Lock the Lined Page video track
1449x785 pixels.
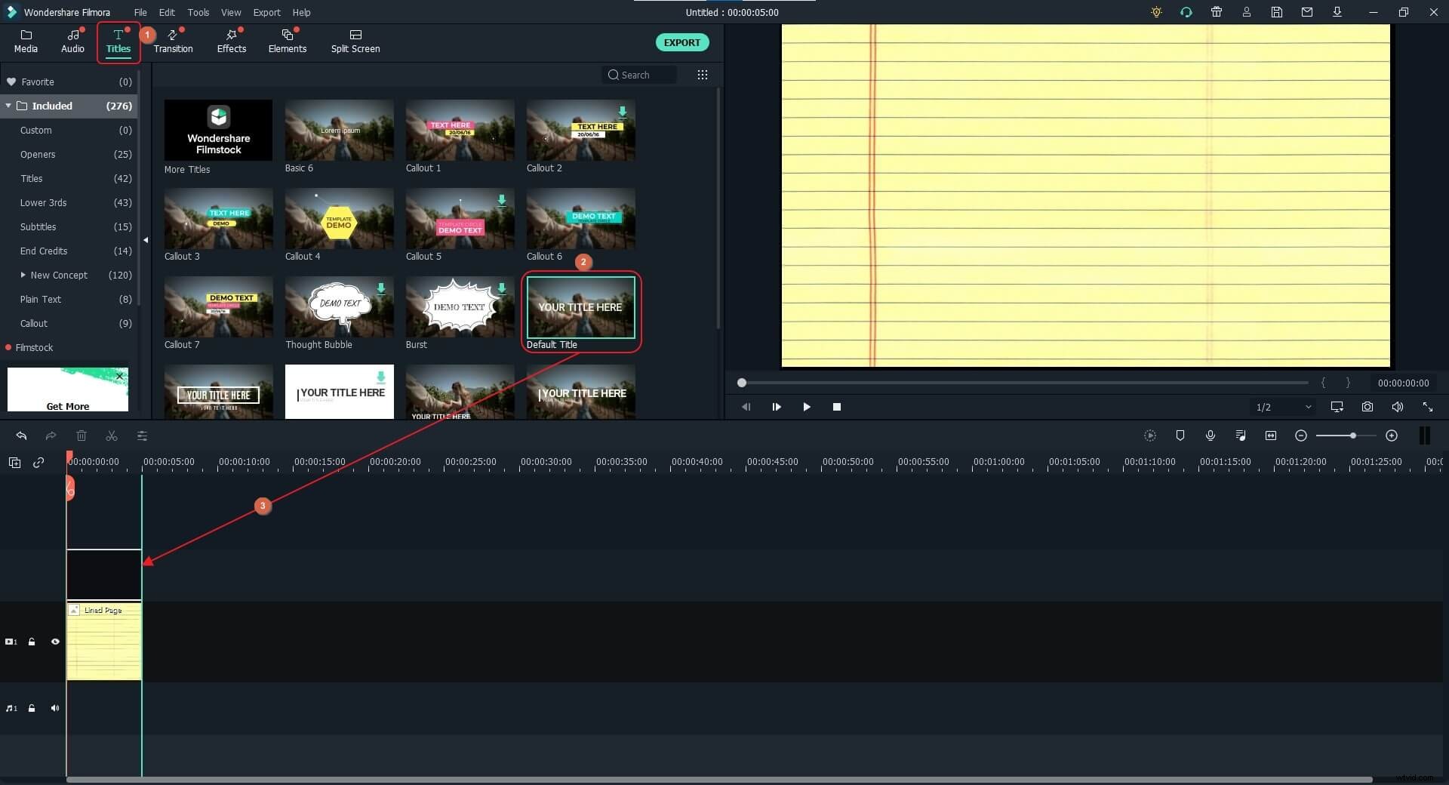(x=32, y=642)
